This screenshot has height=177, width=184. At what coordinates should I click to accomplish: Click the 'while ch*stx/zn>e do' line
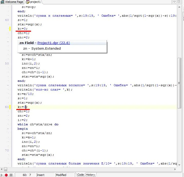(38, 124)
